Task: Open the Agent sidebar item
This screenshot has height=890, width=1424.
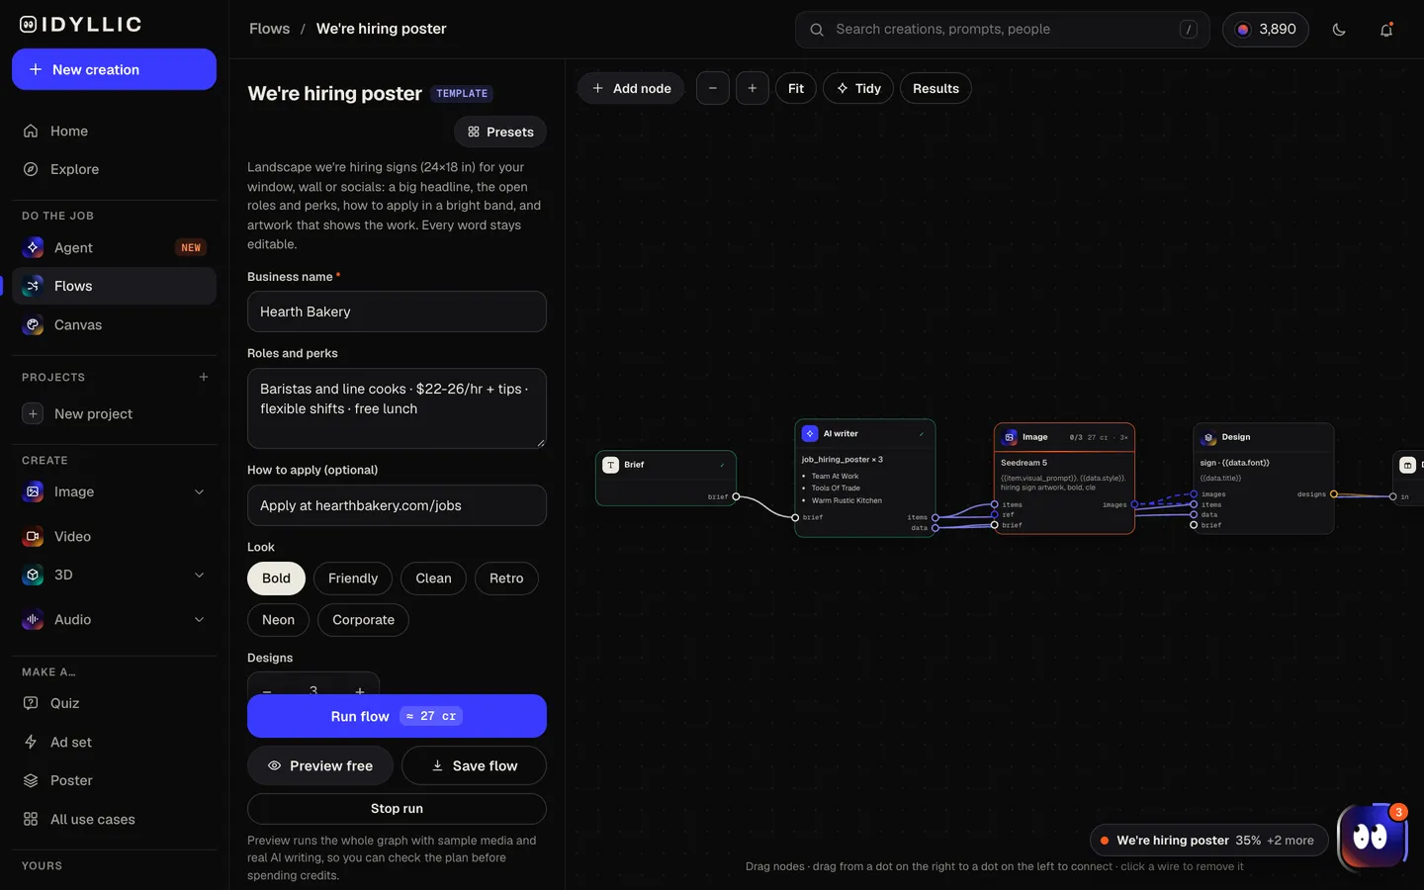Action: click(x=114, y=247)
